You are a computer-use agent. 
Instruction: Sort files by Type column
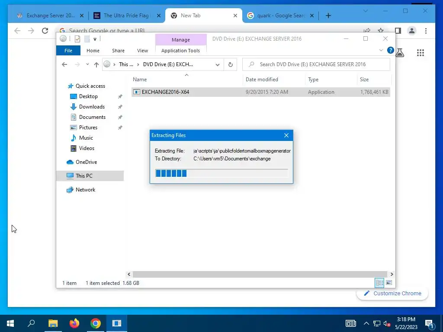coord(313,80)
